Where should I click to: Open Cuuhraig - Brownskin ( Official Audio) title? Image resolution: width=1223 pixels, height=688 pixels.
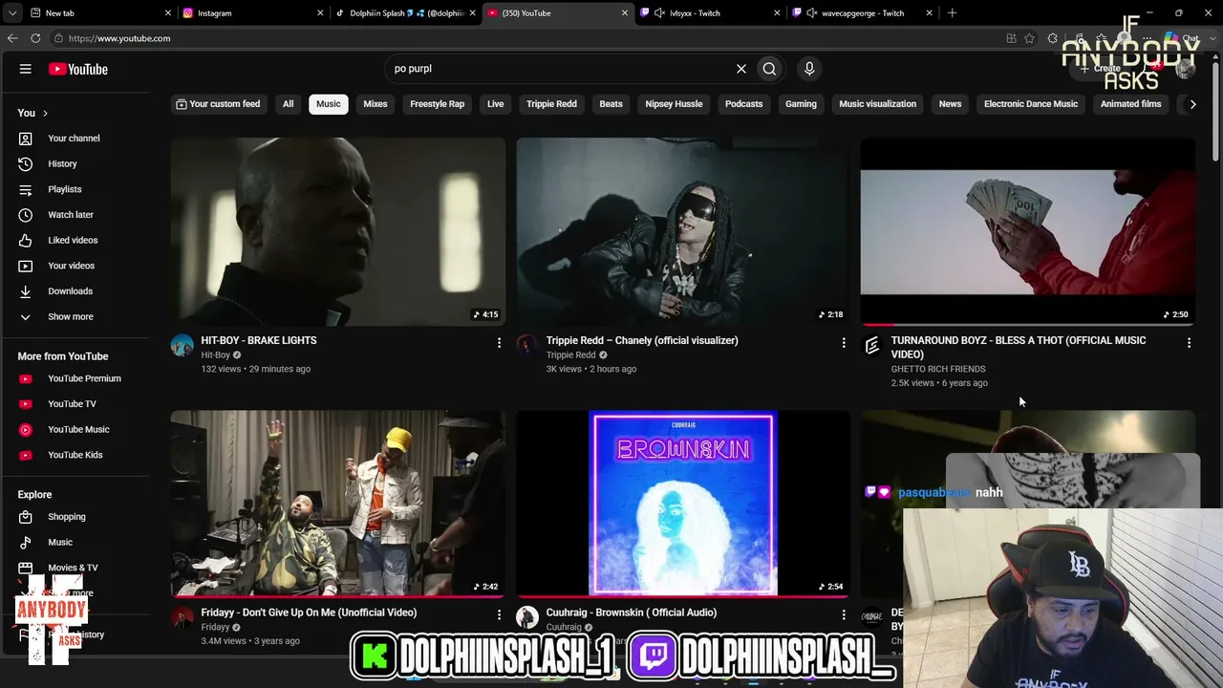(x=632, y=613)
